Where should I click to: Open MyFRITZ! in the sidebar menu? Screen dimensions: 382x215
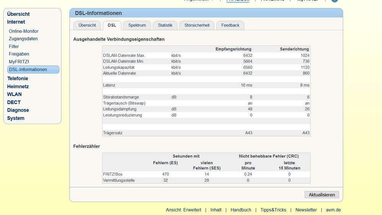19,62
